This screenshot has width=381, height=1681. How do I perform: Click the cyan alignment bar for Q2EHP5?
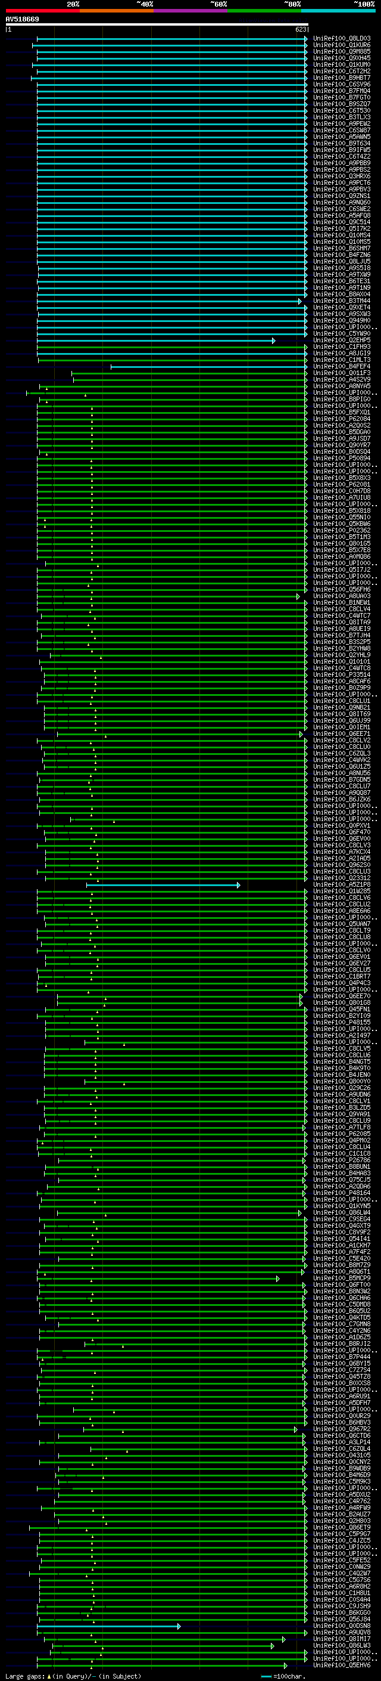coord(157,340)
